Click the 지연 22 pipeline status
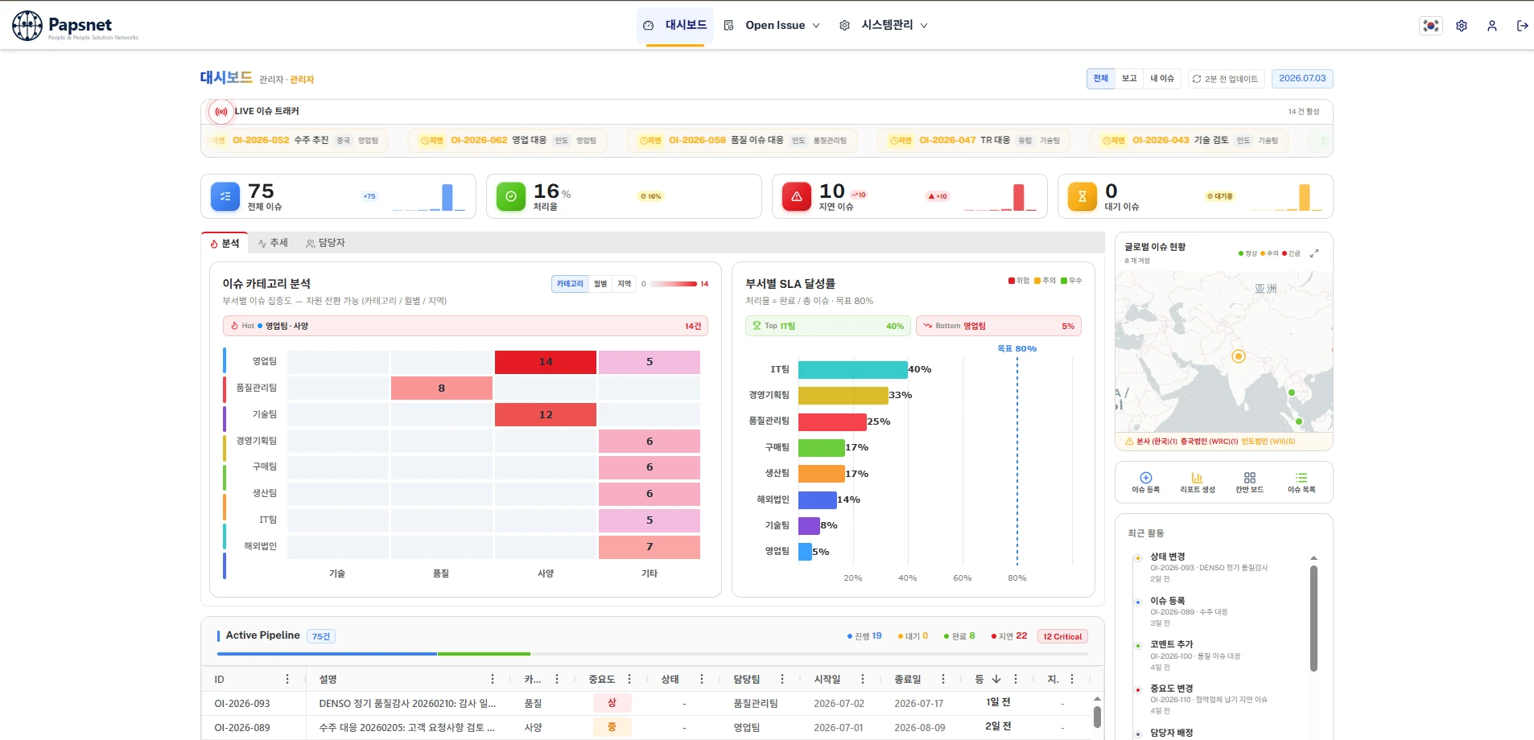The image size is (1534, 740). click(x=1009, y=636)
